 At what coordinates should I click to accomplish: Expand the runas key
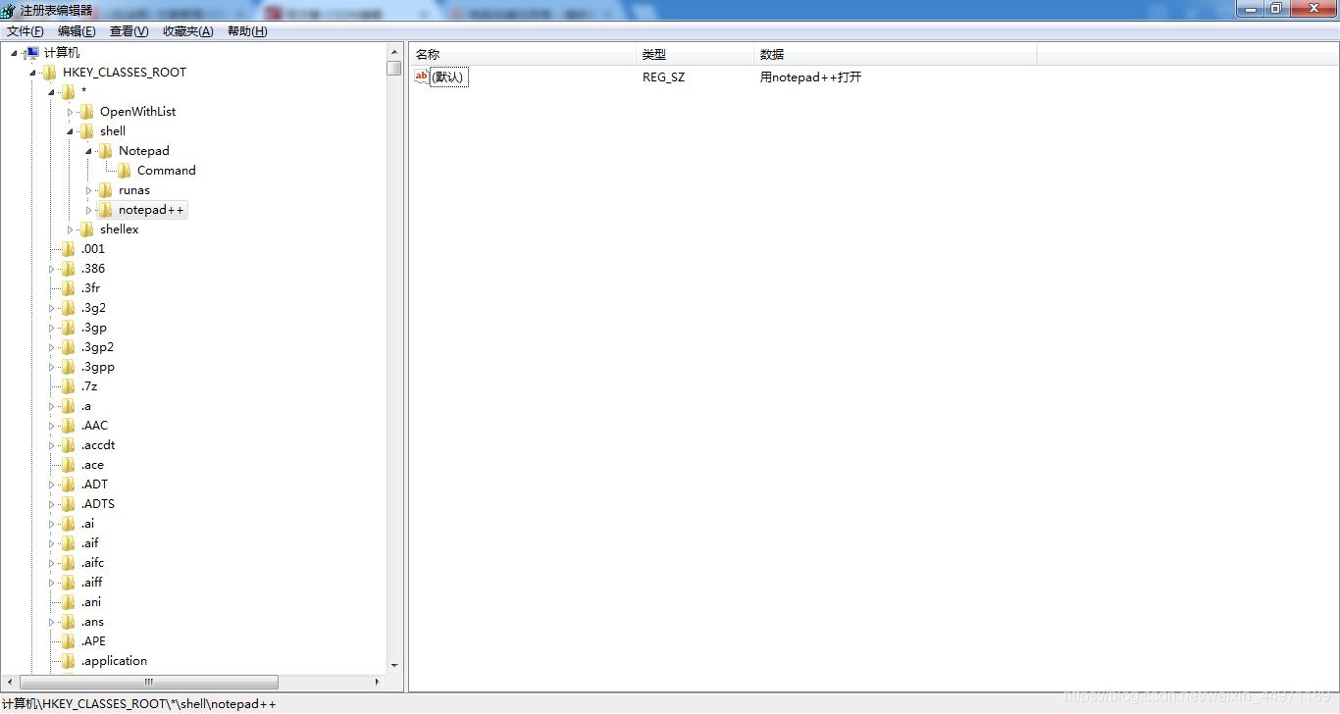click(87, 189)
